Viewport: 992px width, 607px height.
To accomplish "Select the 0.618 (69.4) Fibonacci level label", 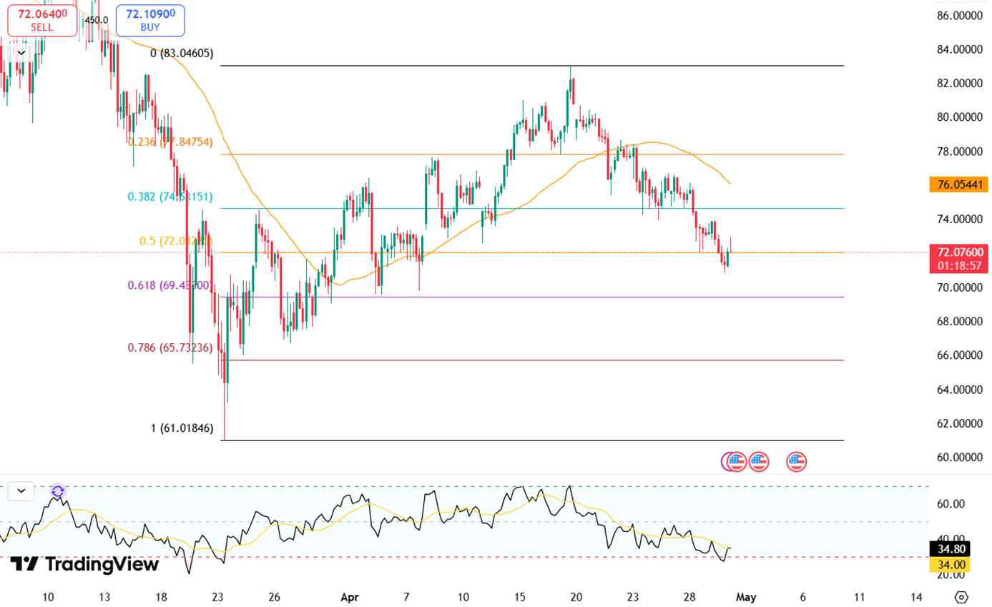I will pos(169,285).
